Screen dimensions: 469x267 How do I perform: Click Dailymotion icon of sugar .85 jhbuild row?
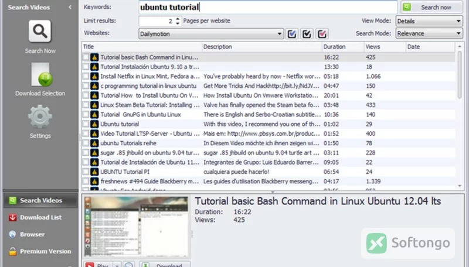[x=94, y=153]
